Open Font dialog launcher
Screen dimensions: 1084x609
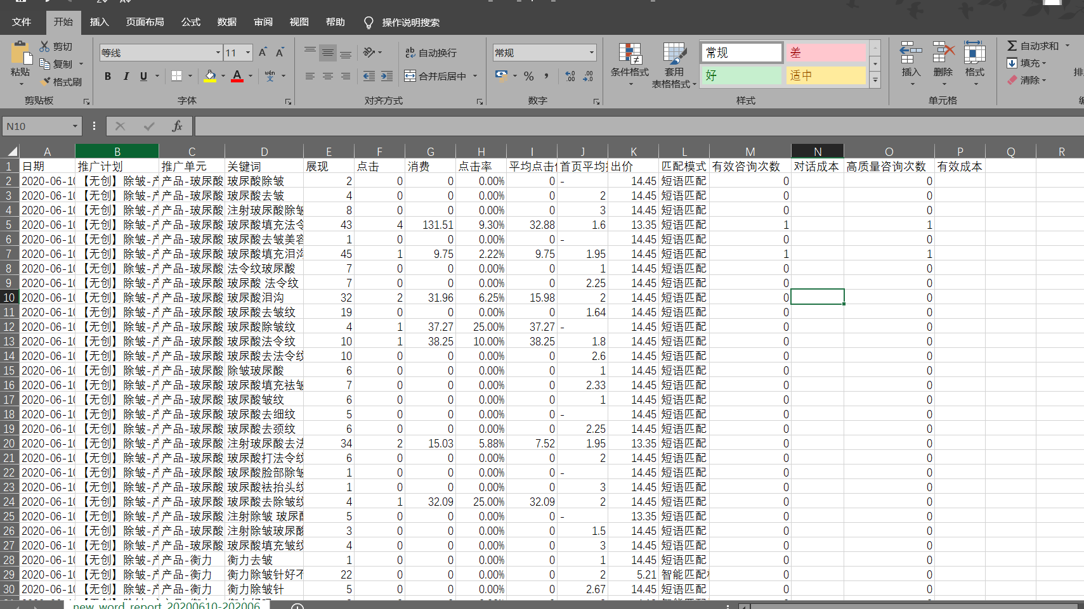tap(288, 101)
